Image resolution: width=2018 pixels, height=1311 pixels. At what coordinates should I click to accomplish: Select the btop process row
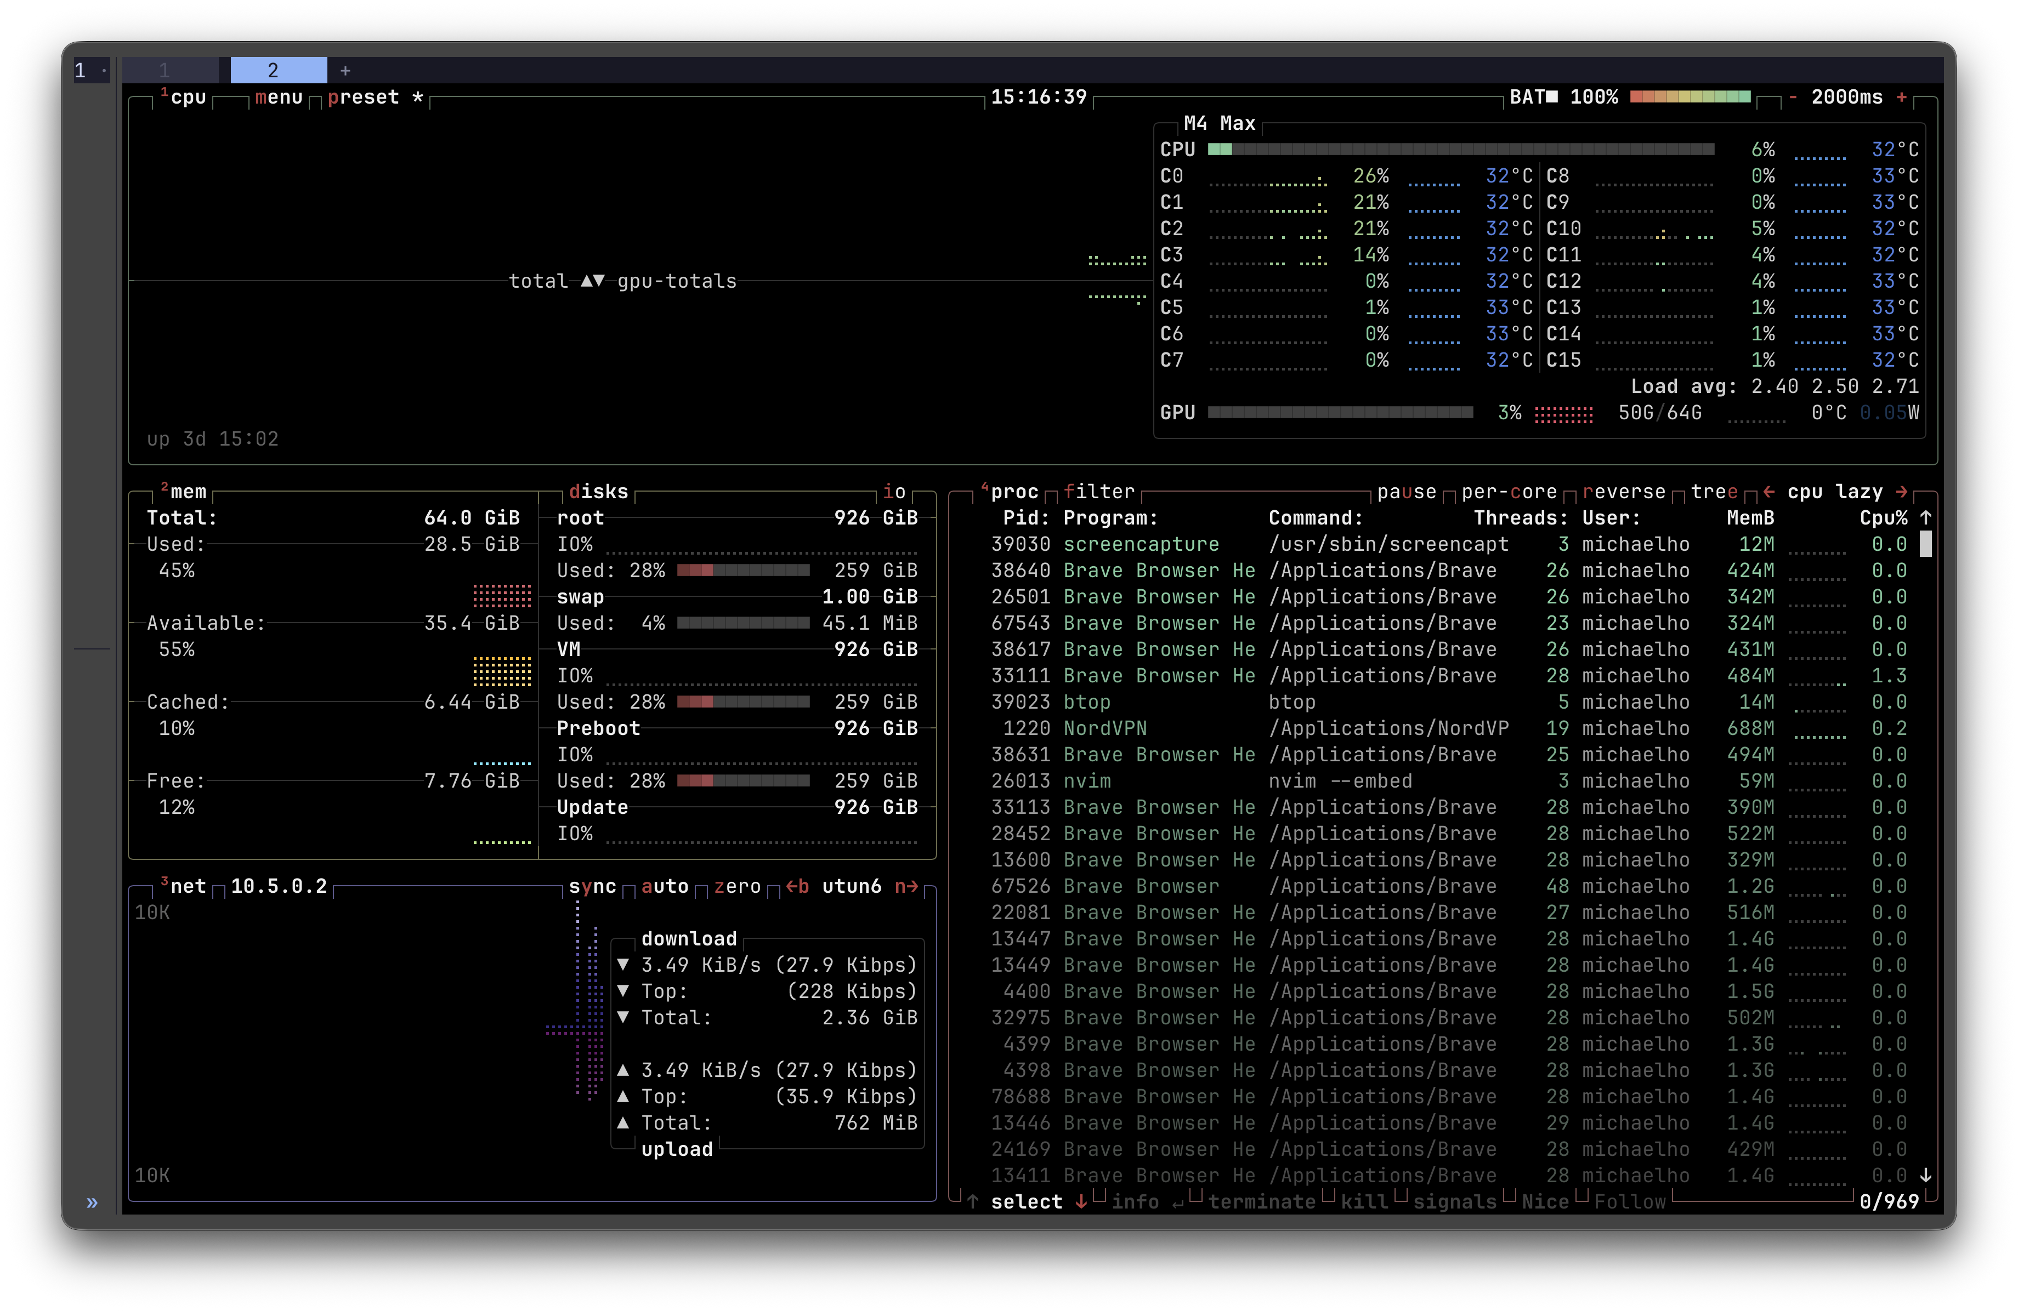click(x=1449, y=702)
